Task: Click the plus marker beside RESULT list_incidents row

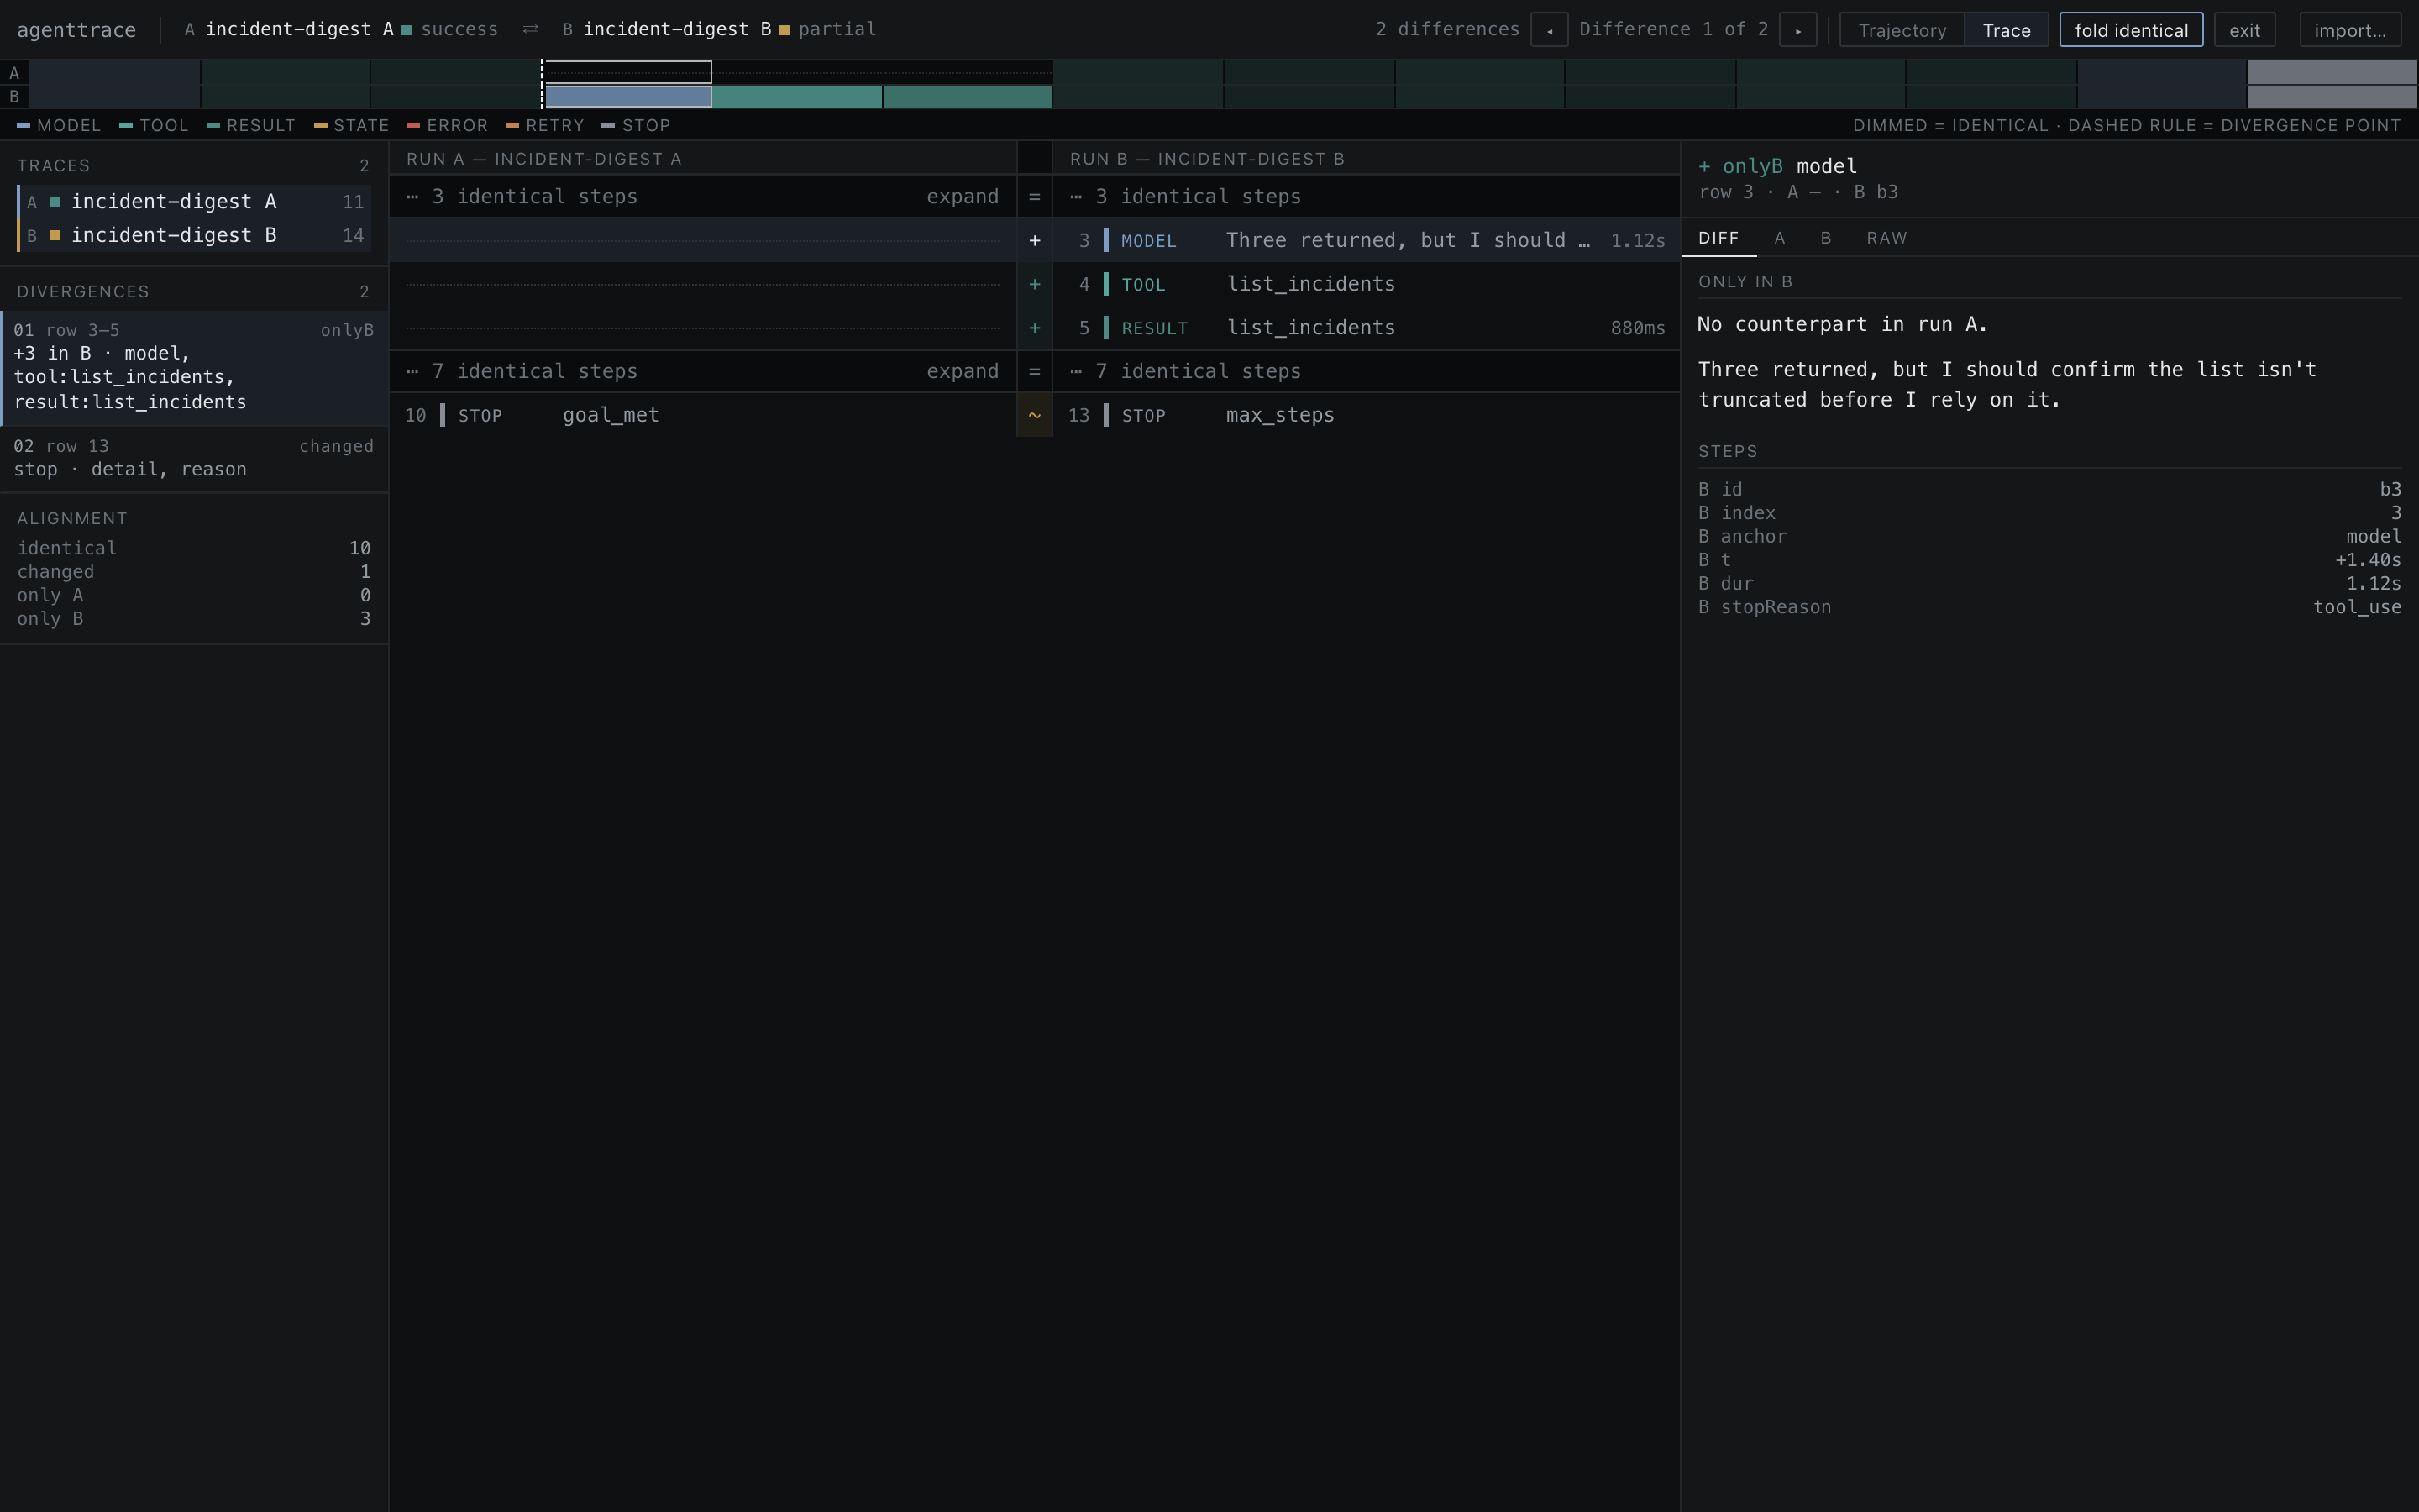Action: coord(1035,328)
